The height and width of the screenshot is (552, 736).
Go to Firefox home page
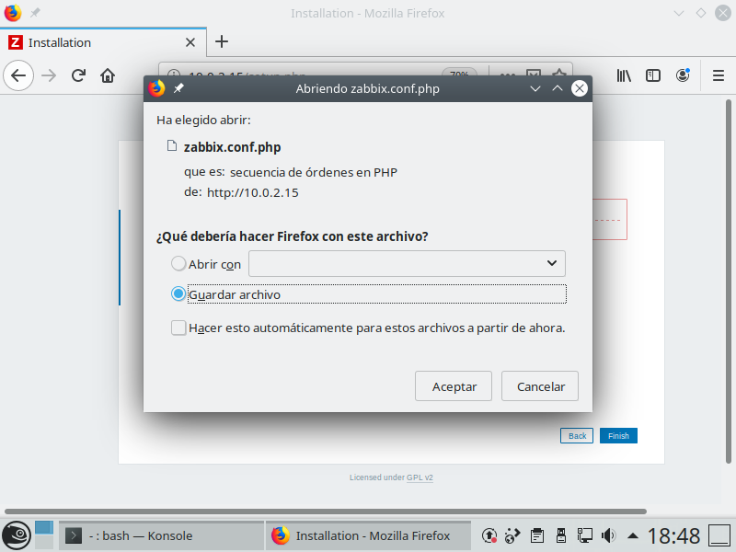coord(108,75)
